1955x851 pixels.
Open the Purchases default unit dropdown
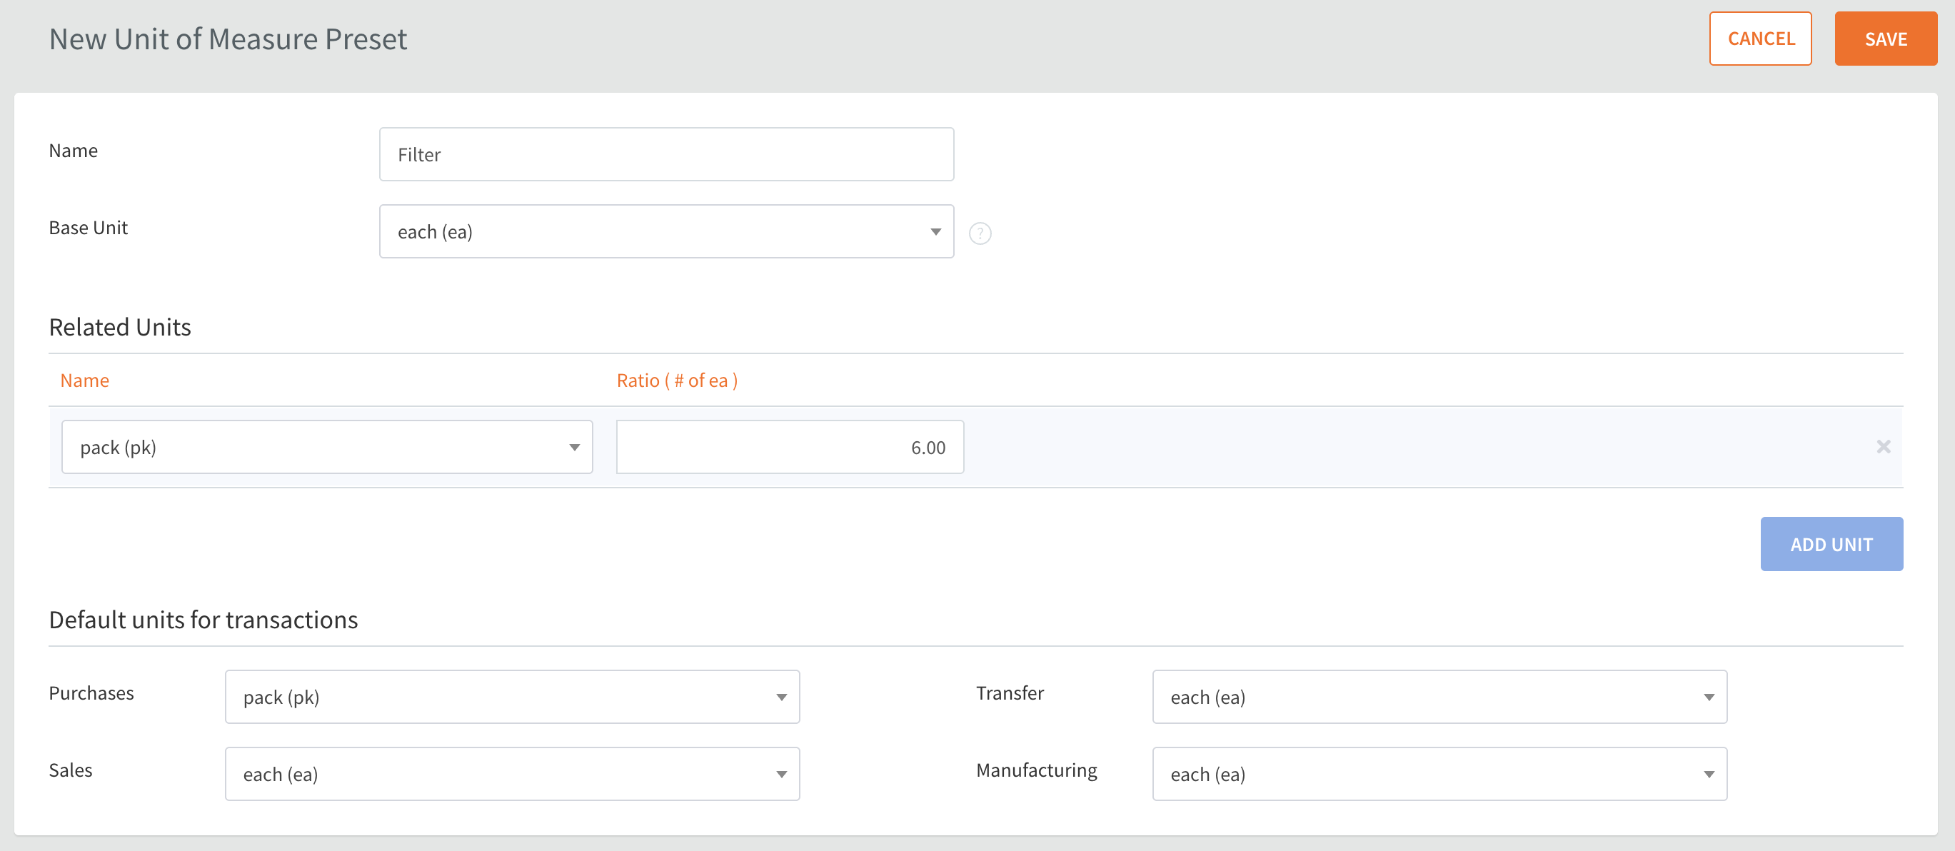[x=511, y=697]
